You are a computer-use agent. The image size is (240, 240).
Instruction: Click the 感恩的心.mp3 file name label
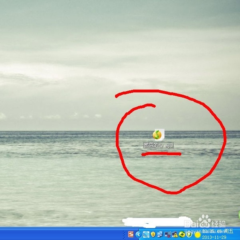[159, 145]
